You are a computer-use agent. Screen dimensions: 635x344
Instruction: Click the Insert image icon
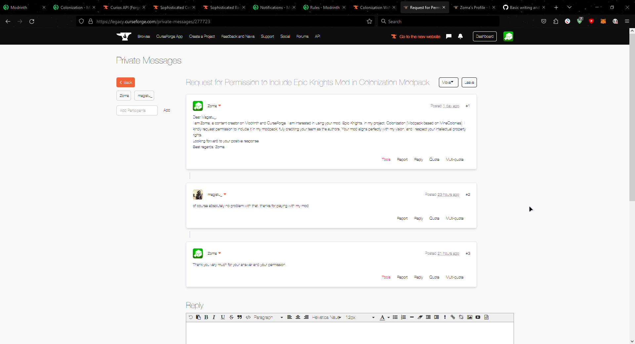coord(470,317)
